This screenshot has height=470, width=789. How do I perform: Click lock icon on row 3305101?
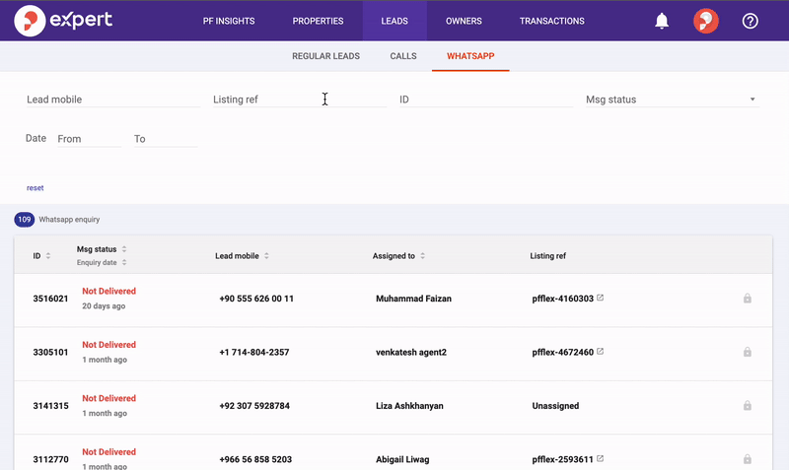click(747, 352)
